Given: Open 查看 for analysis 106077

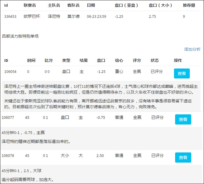Looking at the screenshot, I should (x=183, y=119).
